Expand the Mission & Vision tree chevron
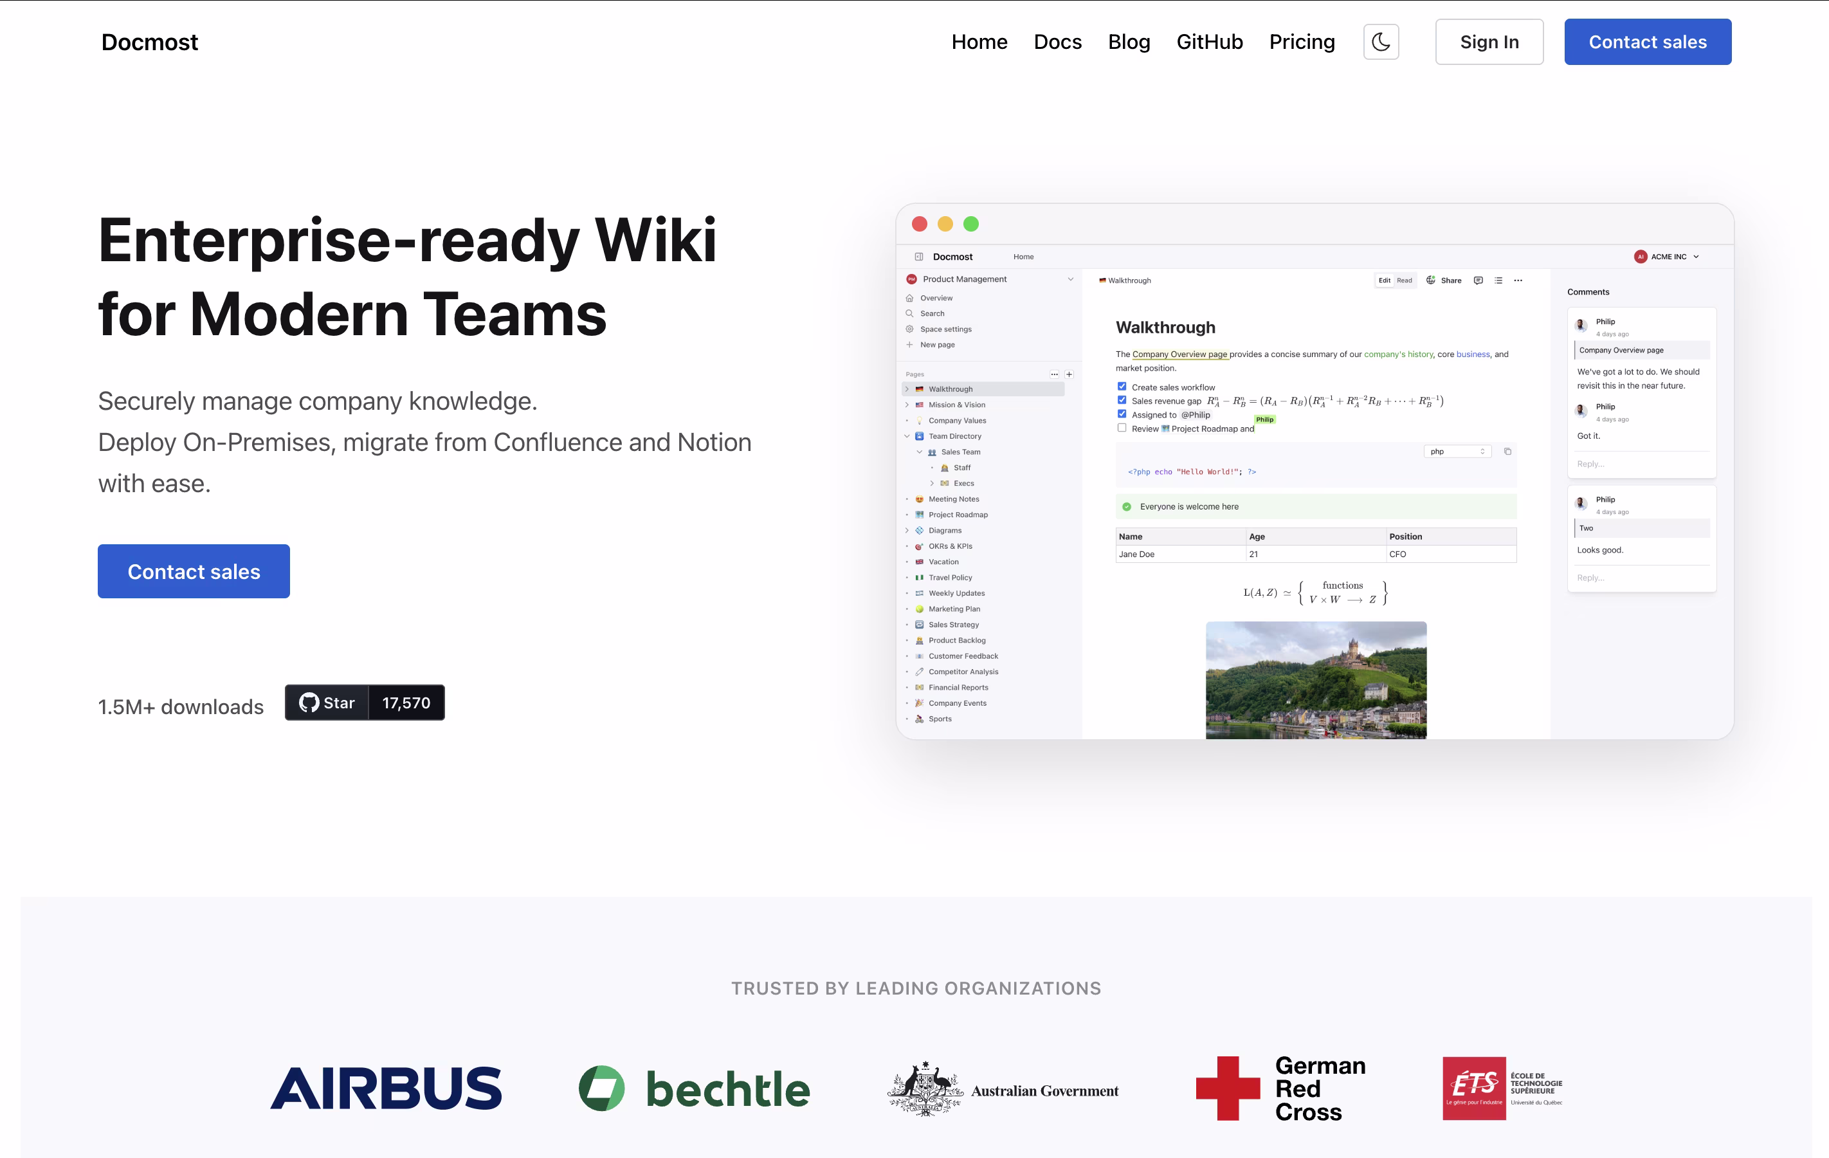 coord(907,405)
